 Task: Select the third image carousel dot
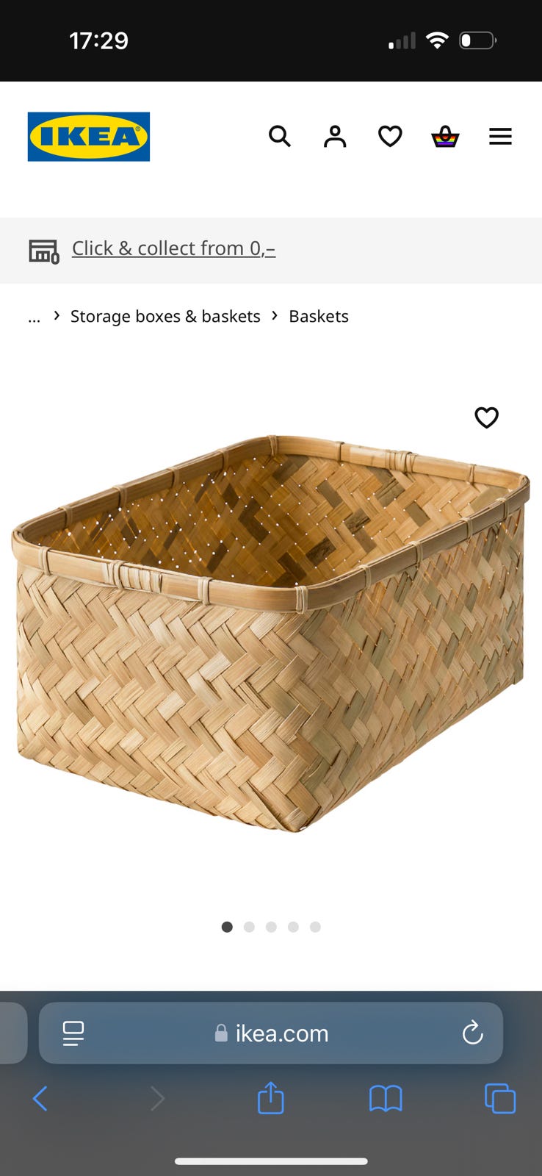(x=271, y=927)
